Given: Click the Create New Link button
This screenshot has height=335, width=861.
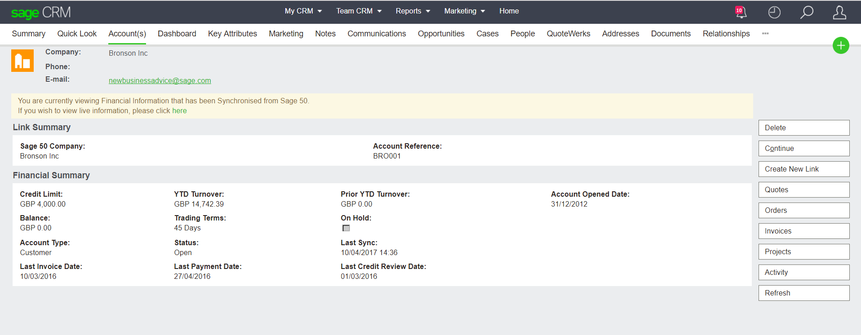Looking at the screenshot, I should (804, 169).
